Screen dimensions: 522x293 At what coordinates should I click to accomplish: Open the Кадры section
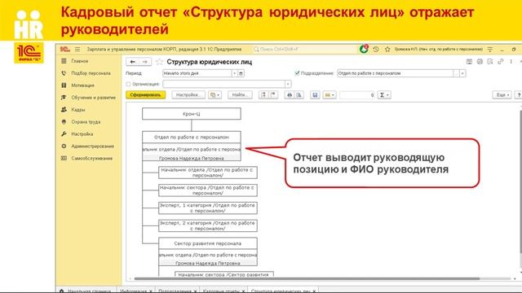coord(78,110)
